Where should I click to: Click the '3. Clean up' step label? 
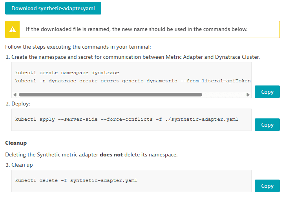[19, 165]
